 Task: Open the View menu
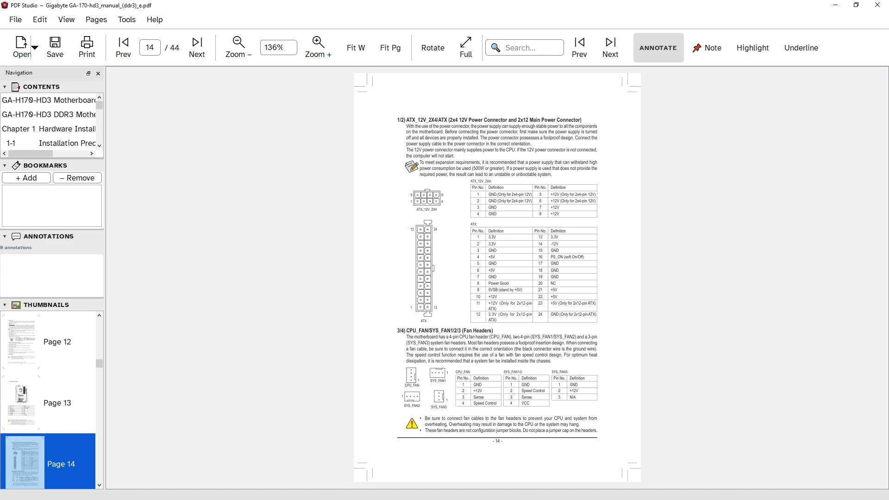pos(66,19)
